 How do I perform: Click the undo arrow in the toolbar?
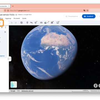click(12, 23)
